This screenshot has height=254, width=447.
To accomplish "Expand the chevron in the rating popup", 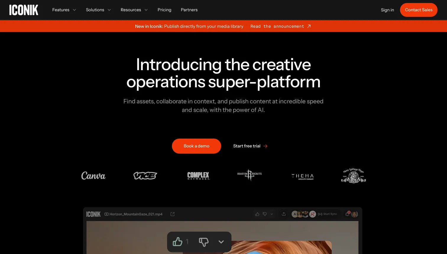I will pos(221,242).
